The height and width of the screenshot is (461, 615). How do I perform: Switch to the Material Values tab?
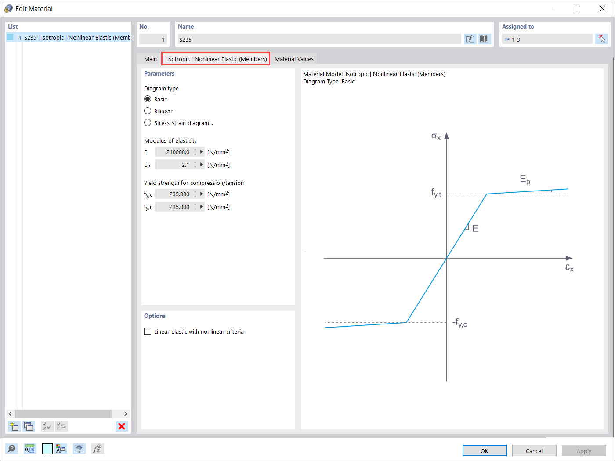[293, 58]
